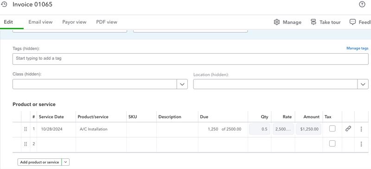Image resolution: width=371 pixels, height=169 pixels.
Task: Edit the Qty field showing 0.5
Action: [260, 129]
